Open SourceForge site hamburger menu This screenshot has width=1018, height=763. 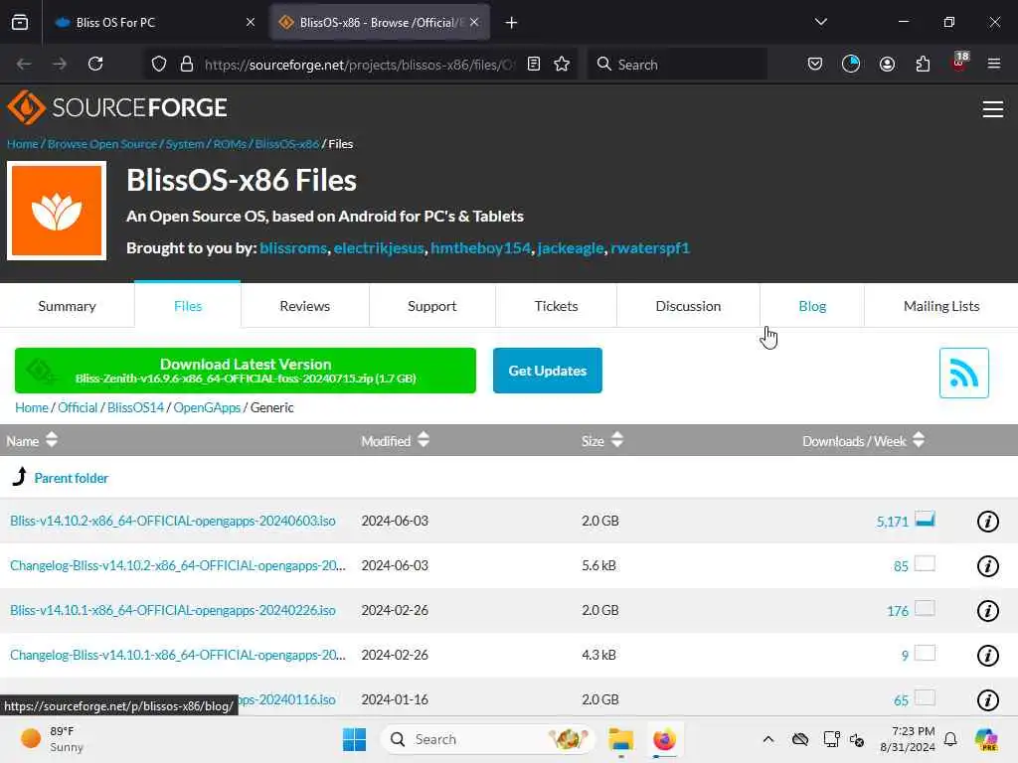[x=993, y=109]
